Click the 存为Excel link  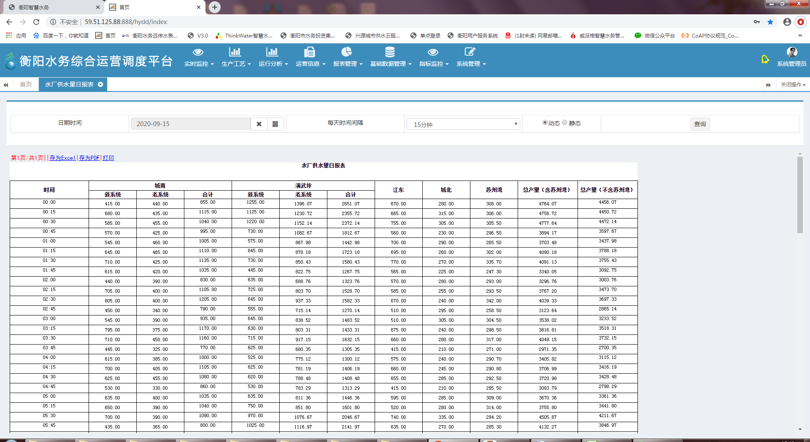tap(62, 158)
